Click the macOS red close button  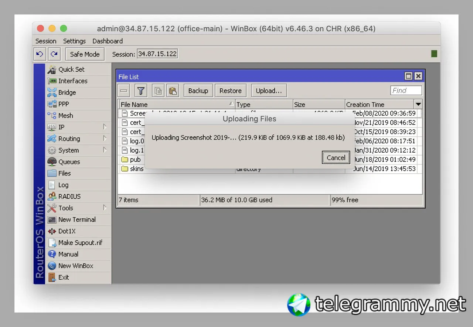41,28
